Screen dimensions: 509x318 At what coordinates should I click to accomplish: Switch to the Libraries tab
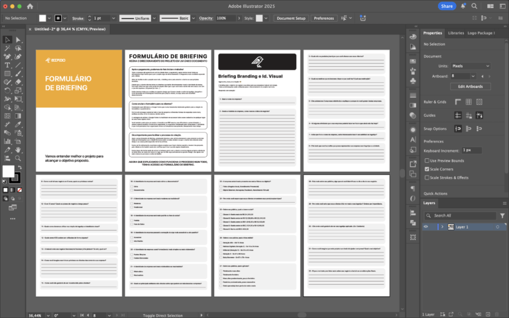coord(456,32)
